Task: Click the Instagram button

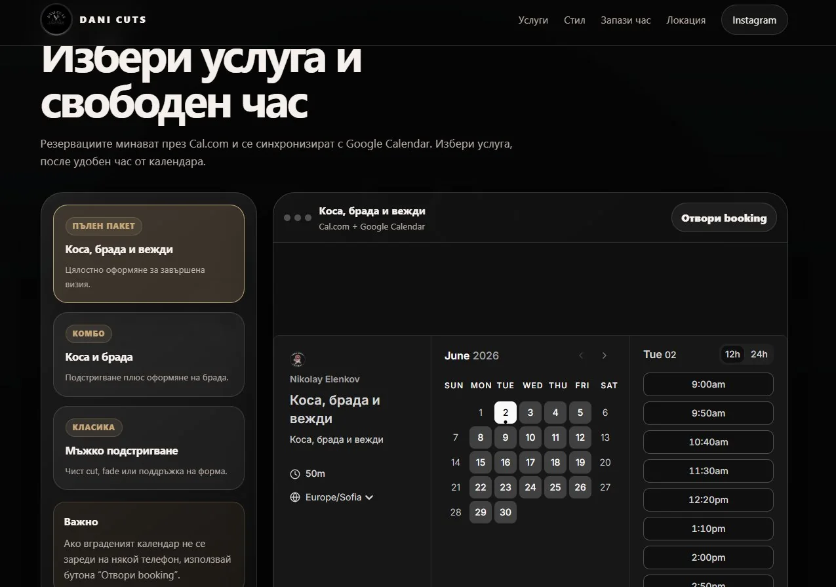Action: [754, 20]
